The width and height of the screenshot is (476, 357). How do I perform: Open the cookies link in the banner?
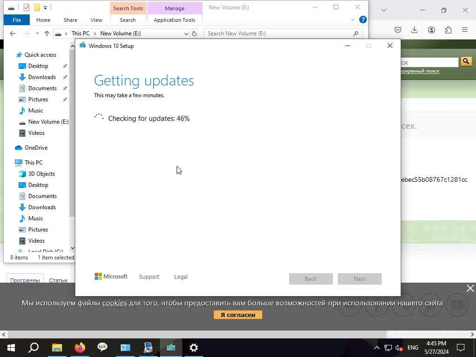click(x=114, y=303)
